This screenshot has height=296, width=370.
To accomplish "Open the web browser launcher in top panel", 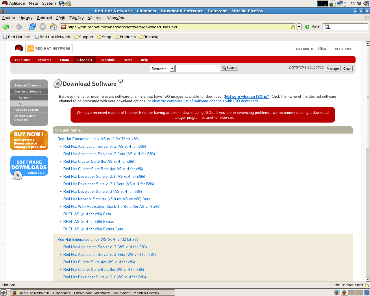I will pos(62,3).
